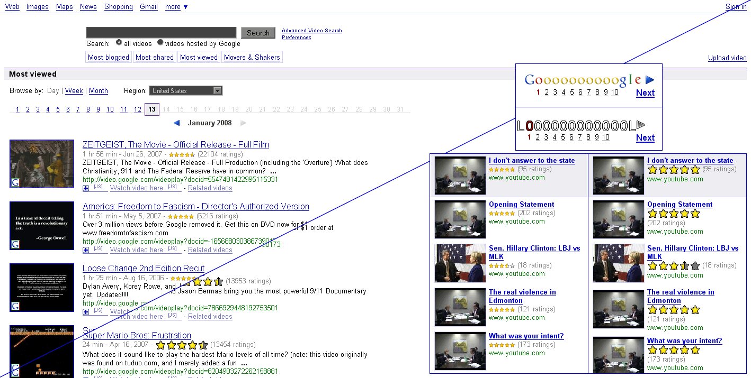751x378 pixels.
Task: Click large stars under right-column 'I don't answer to the state'
Action: point(674,170)
